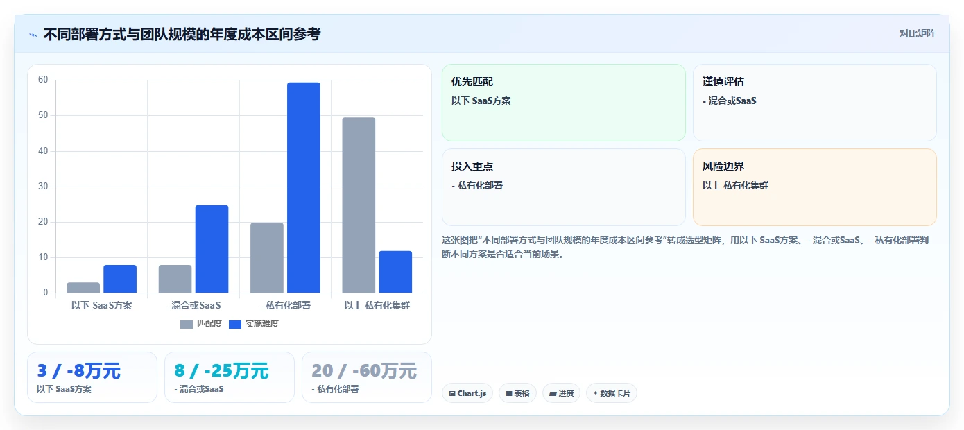
Task: Click text 以上 私有化集群 in 风险边界 card
Action: [x=735, y=185]
